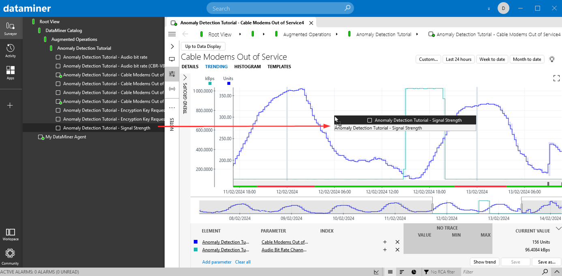562x276 pixels.
Task: Switch to the DETAILS tab
Action: 190,67
